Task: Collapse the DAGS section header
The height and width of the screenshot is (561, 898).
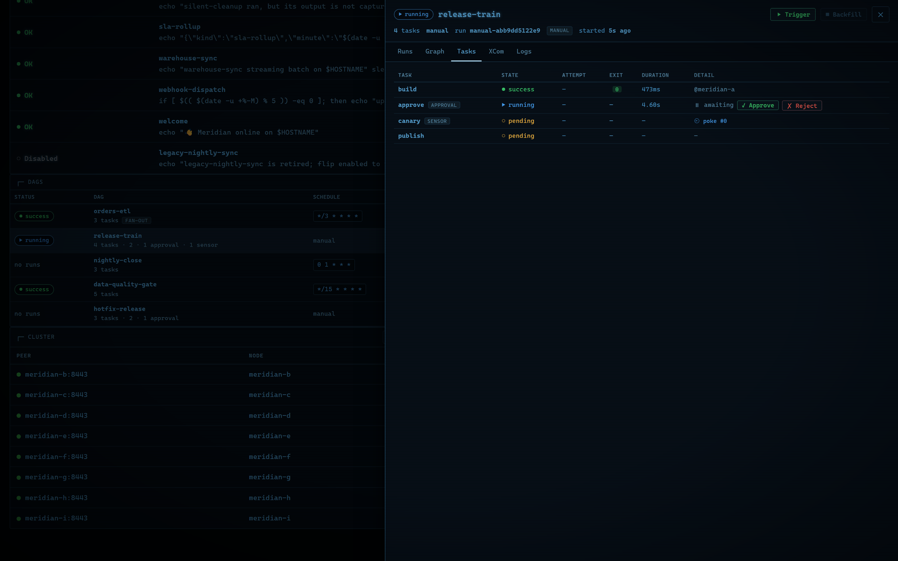Action: point(35,182)
